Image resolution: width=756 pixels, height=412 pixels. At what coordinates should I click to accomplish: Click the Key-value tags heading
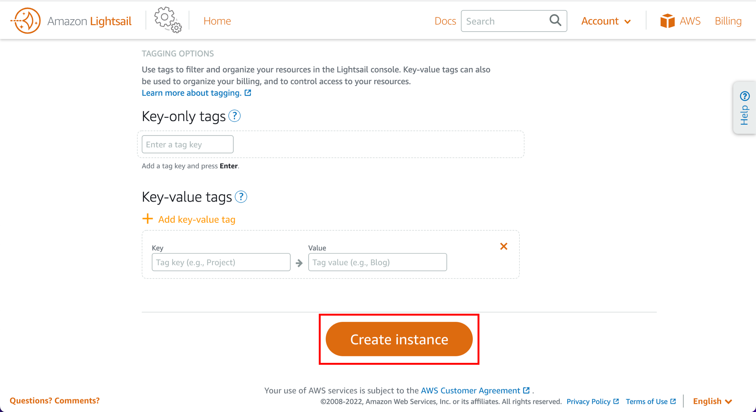click(x=187, y=197)
